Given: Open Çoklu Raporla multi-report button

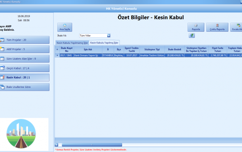Looking at the screenshot, I should [x=217, y=27].
